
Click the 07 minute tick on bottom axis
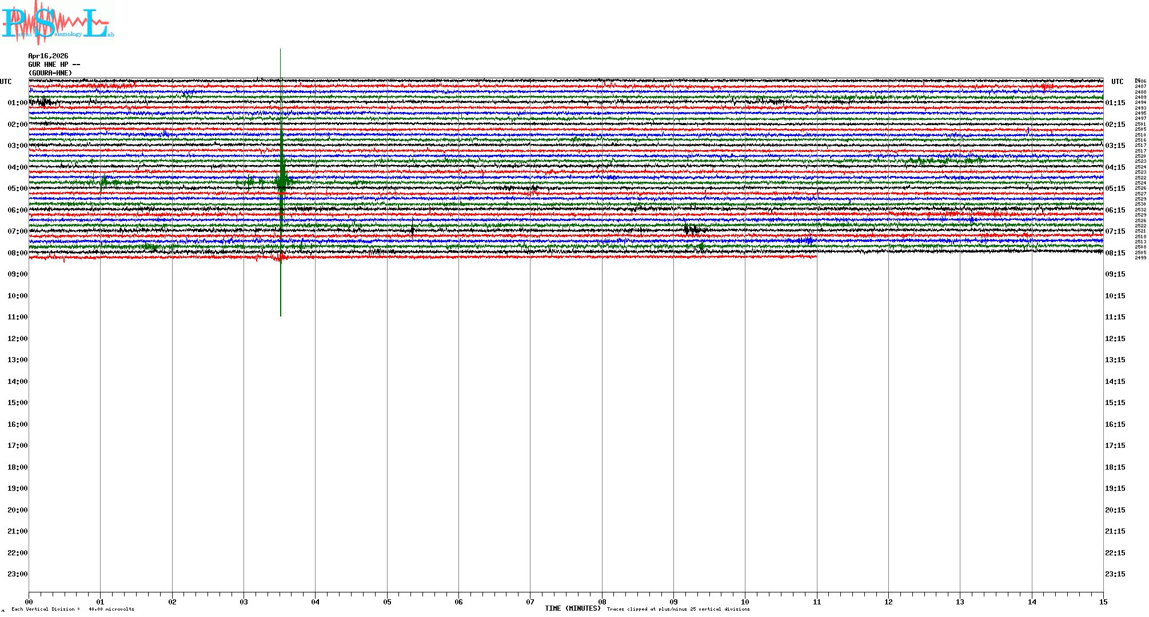[x=530, y=602]
